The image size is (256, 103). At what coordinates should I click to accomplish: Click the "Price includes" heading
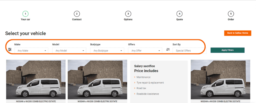click(x=146, y=71)
